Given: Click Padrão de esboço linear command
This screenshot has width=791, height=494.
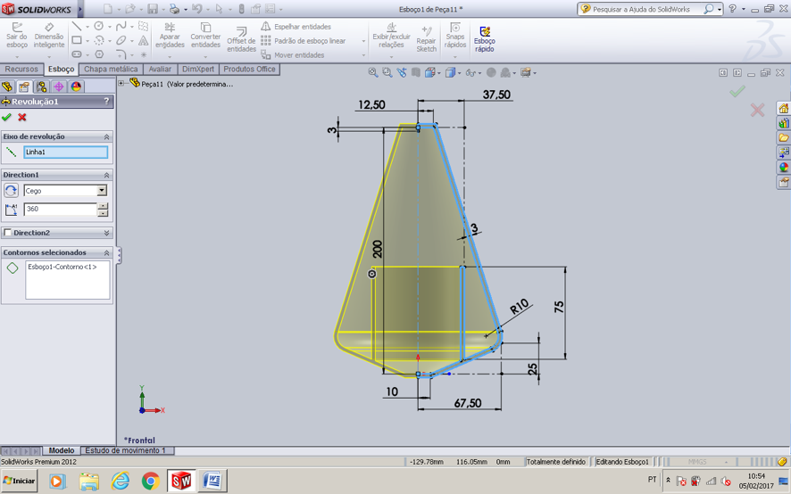Looking at the screenshot, I should click(304, 41).
